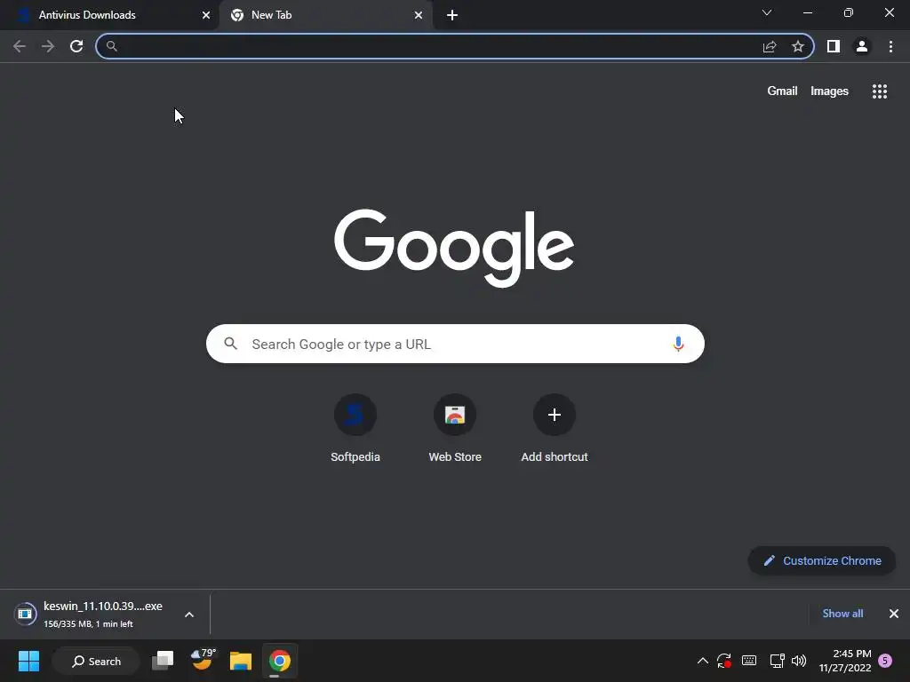The image size is (910, 682).
Task: Close the downloads bar
Action: [x=894, y=614]
